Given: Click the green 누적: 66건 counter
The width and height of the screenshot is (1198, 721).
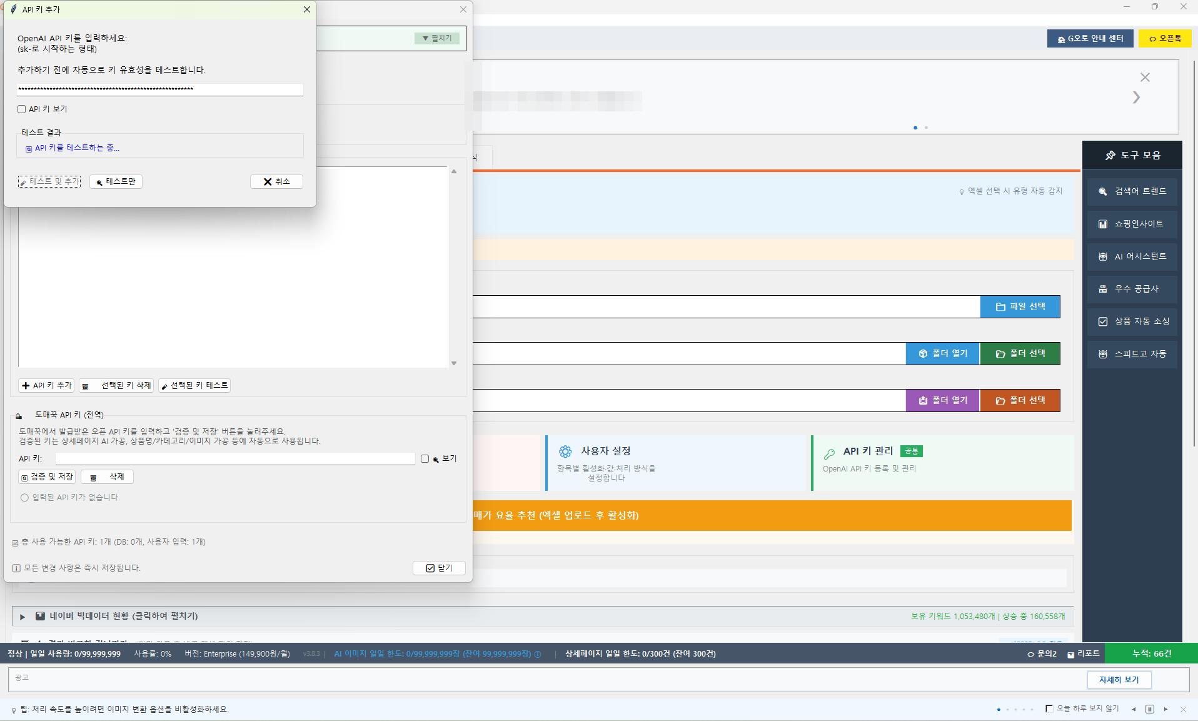Looking at the screenshot, I should point(1152,653).
